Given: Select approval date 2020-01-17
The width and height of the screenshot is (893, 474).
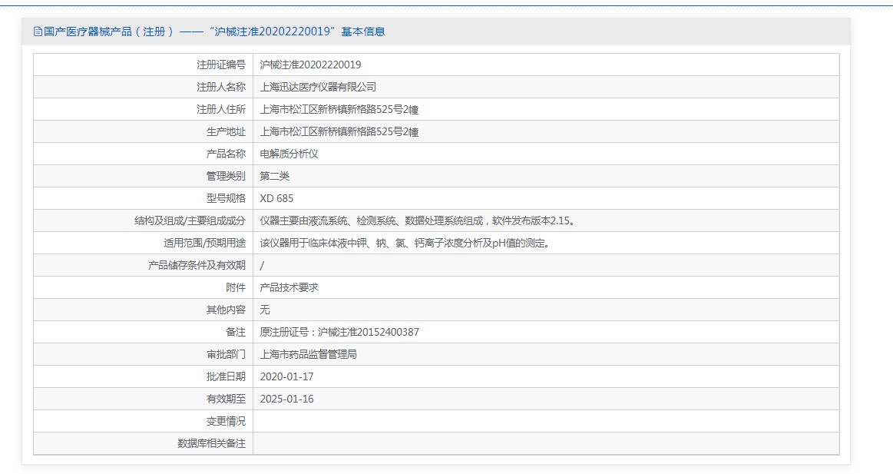Looking at the screenshot, I should 286,376.
